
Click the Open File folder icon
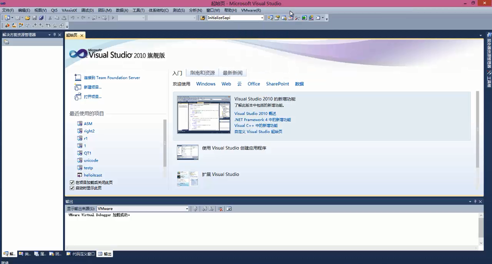[x=28, y=18]
